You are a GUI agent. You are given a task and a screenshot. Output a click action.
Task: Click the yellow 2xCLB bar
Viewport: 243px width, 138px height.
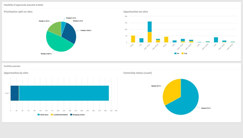pyautogui.click(x=166, y=40)
